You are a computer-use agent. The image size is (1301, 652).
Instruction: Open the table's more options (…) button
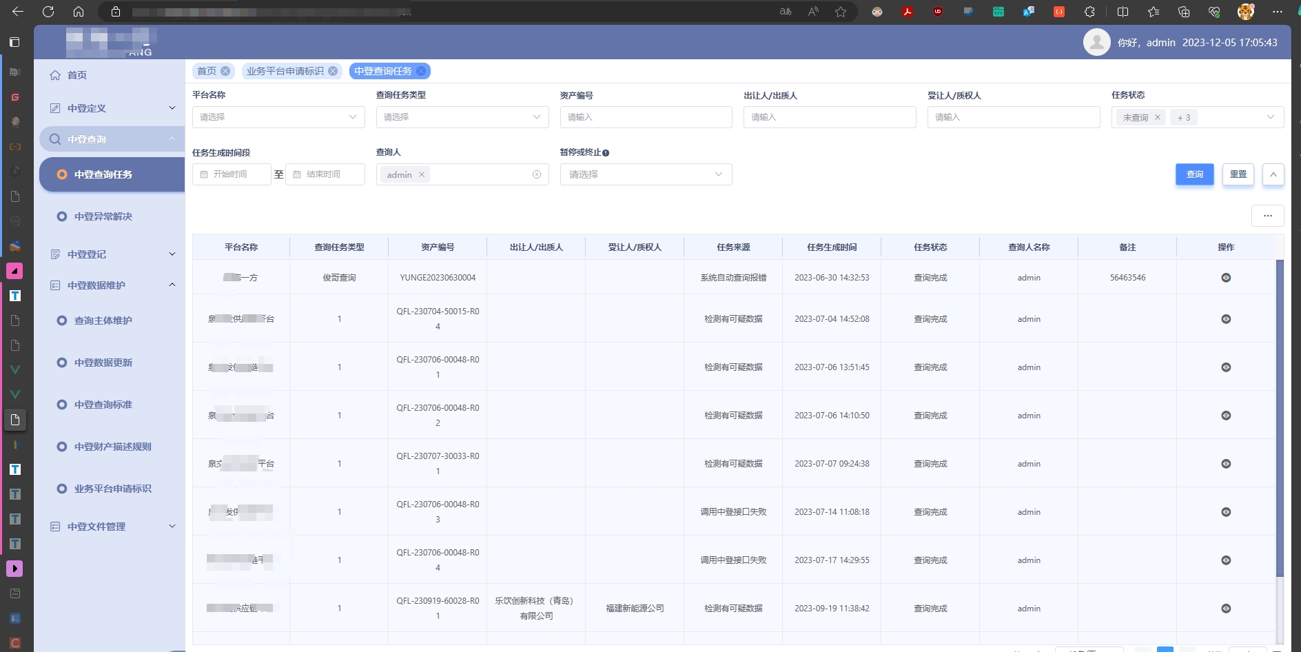point(1268,216)
